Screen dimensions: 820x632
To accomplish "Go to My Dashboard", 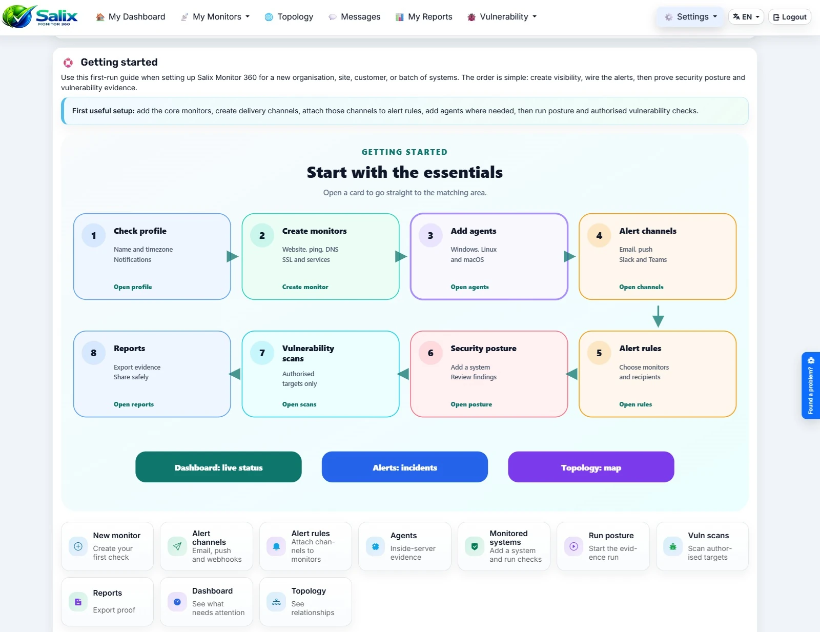I will [131, 17].
